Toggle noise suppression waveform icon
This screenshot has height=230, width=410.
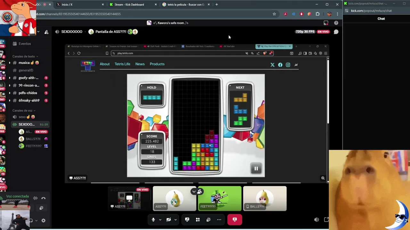coord(36,198)
